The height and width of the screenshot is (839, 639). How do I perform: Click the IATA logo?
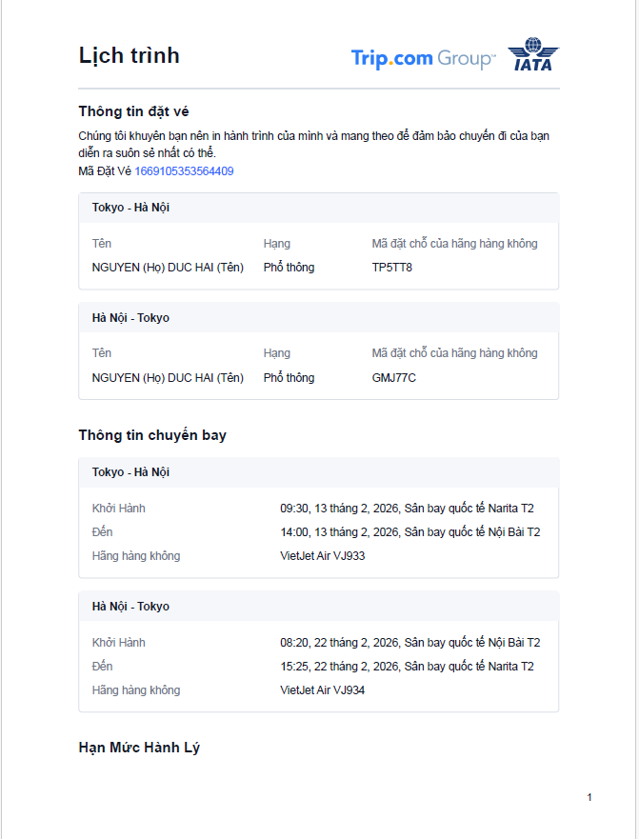pos(533,55)
